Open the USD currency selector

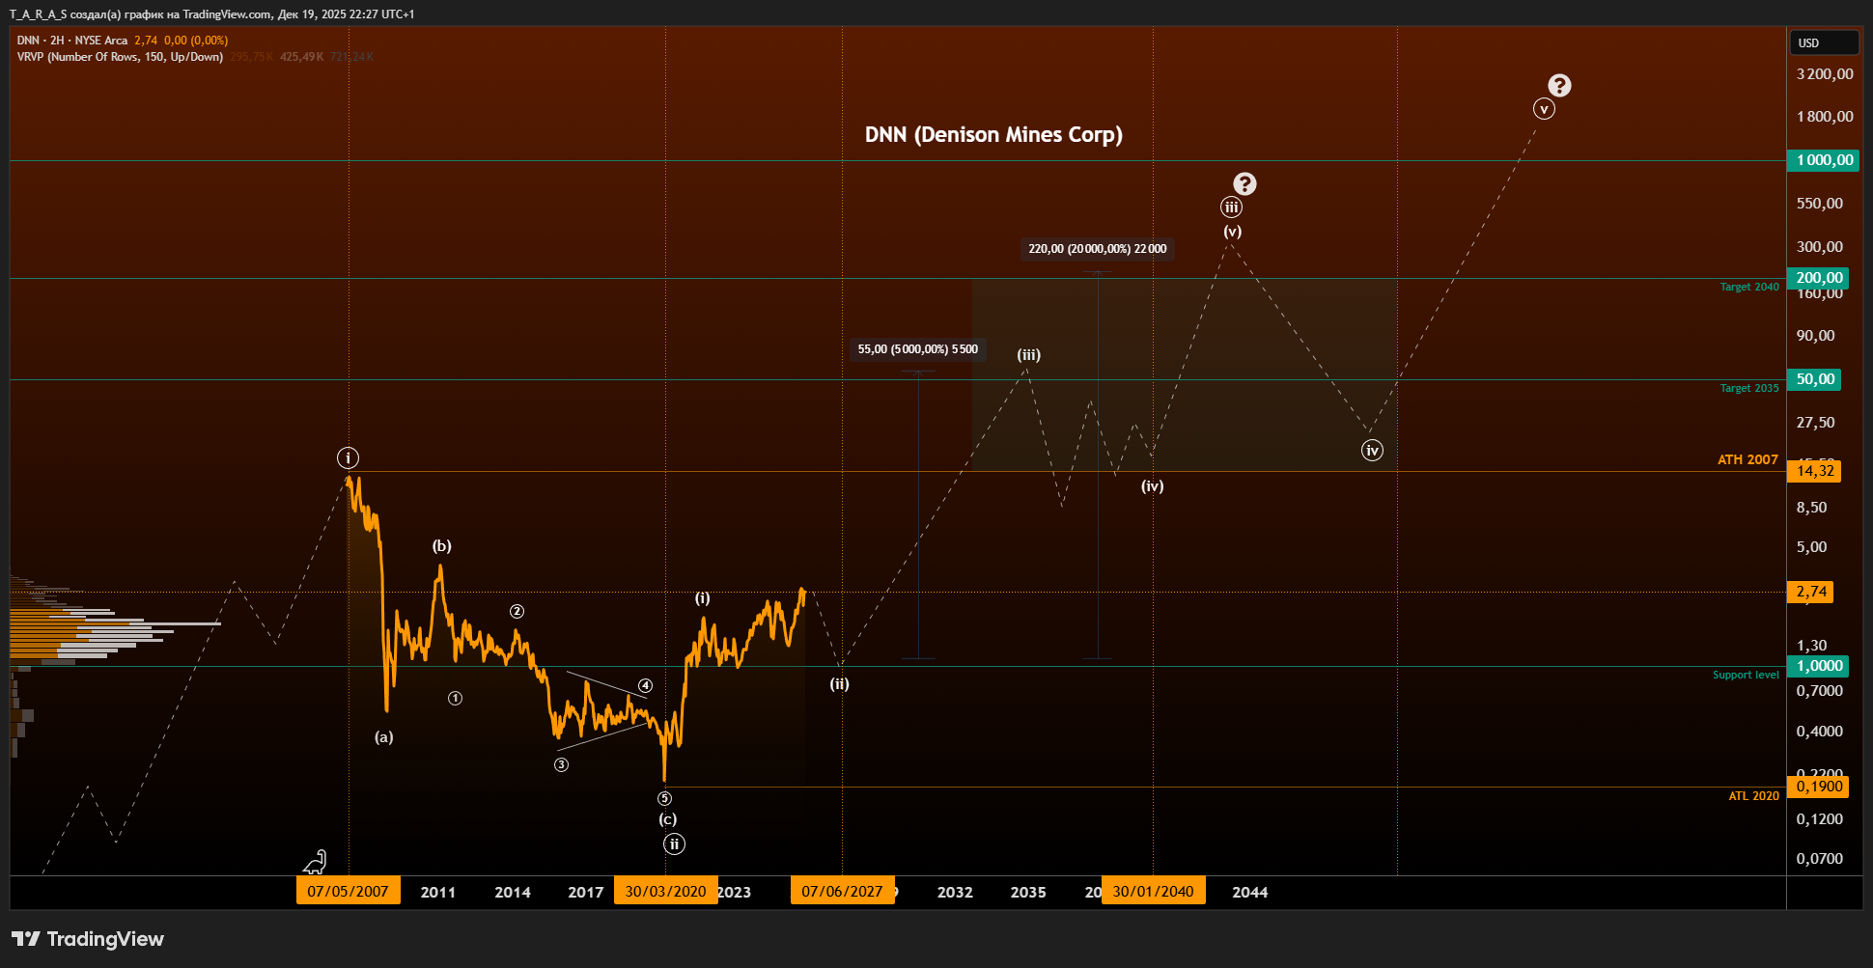click(x=1824, y=42)
